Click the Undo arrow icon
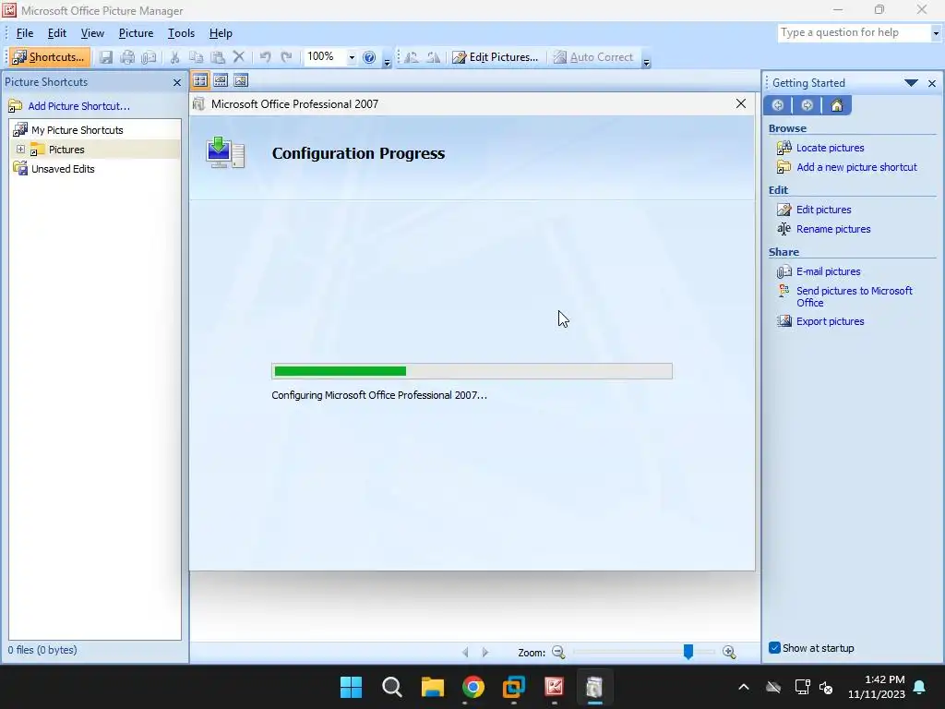 coord(265,57)
